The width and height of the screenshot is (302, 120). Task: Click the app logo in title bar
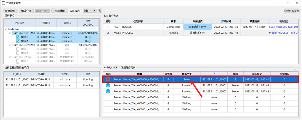pyautogui.click(x=3, y=3)
